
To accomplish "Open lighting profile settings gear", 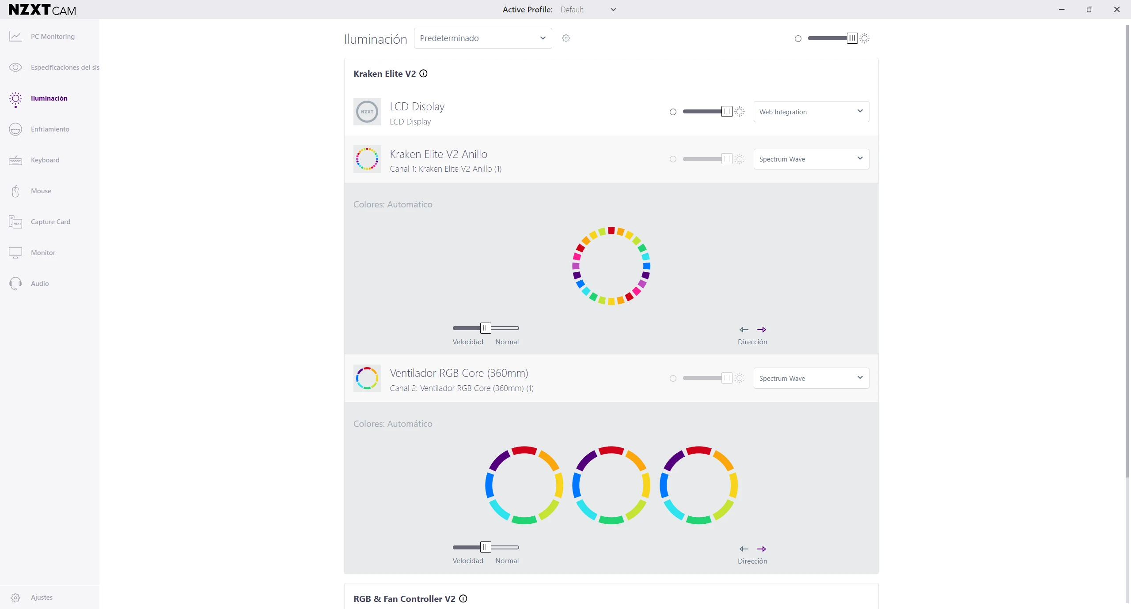I will pos(566,38).
